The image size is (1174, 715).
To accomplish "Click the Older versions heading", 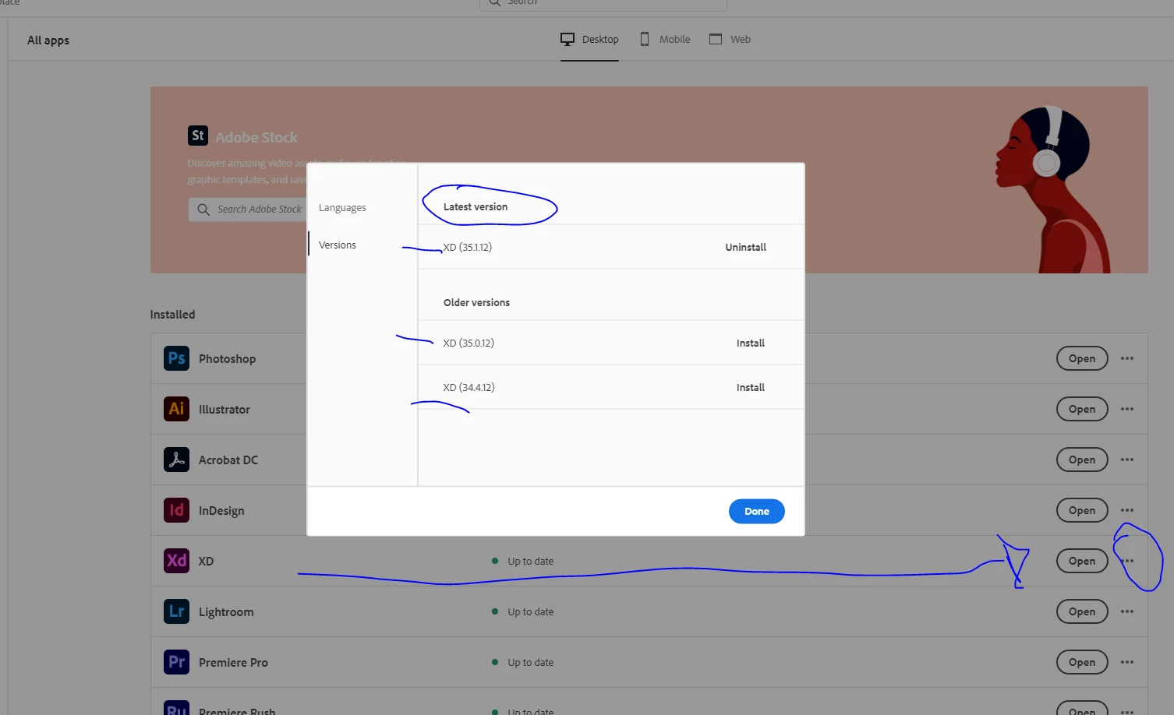I will click(476, 302).
